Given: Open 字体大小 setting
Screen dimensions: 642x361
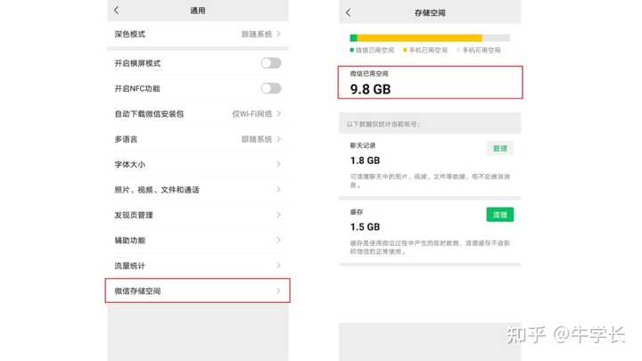Looking at the screenshot, I should 198,165.
